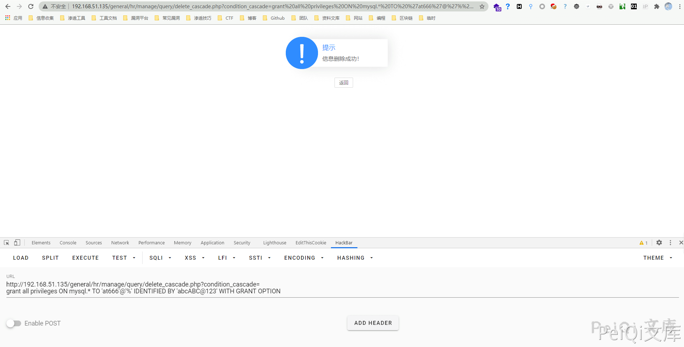684x347 pixels.
Task: Click the ADD HEADER button
Action: tap(373, 323)
